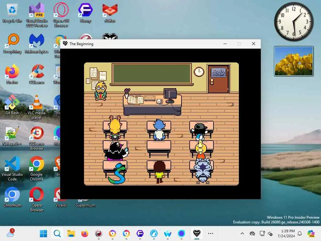Image resolution: width=321 pixels, height=241 pixels.
Task: Open the weather widget with notification badge
Action: click(x=10, y=233)
